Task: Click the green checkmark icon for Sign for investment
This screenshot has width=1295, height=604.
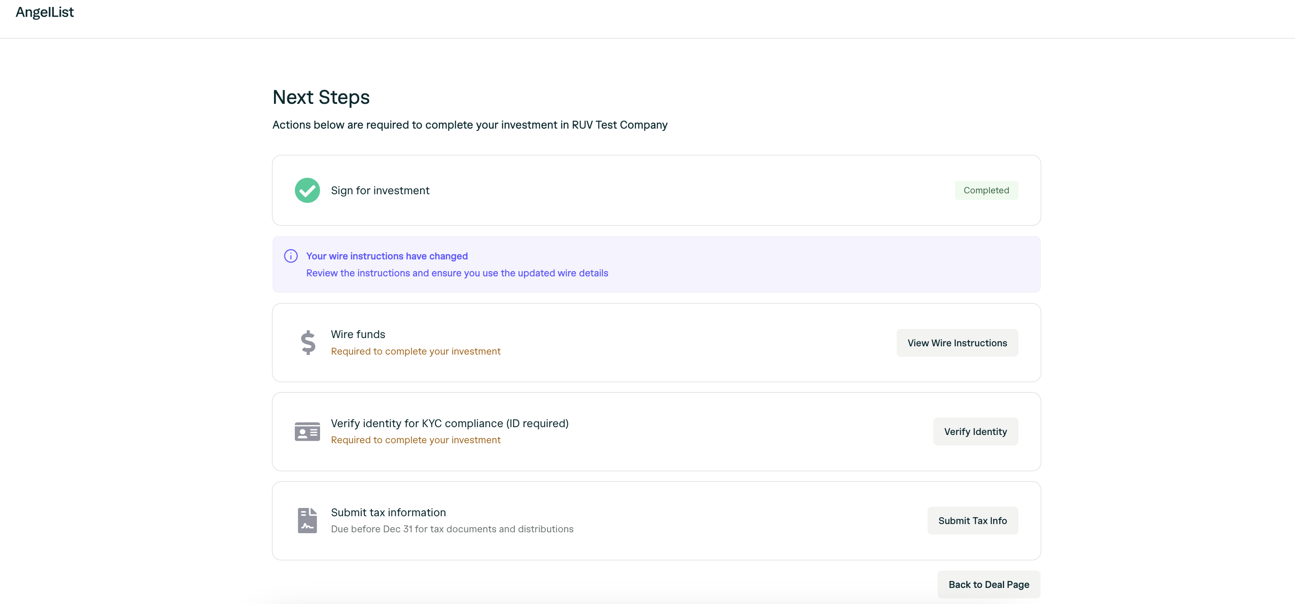Action: (307, 190)
